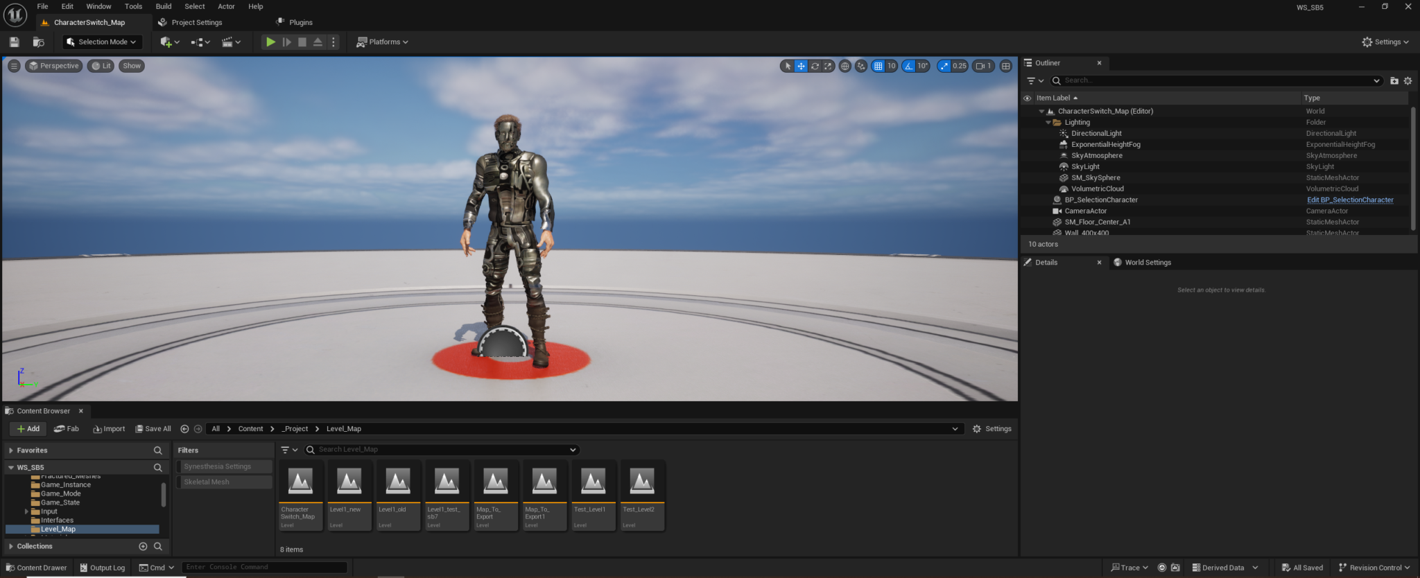The image size is (1420, 578).
Task: Open the Platforms dropdown
Action: click(382, 42)
